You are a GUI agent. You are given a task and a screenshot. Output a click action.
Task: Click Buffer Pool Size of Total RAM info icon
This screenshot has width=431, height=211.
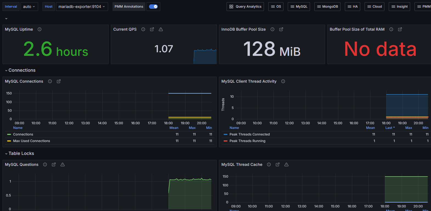click(x=391, y=29)
